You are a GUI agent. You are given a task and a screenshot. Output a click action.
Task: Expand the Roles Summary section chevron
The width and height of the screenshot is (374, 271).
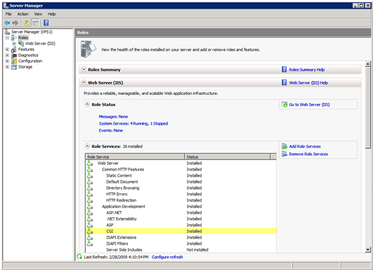84,69
